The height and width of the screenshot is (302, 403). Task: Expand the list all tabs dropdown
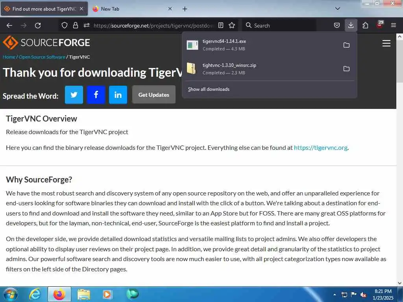[x=337, y=9]
